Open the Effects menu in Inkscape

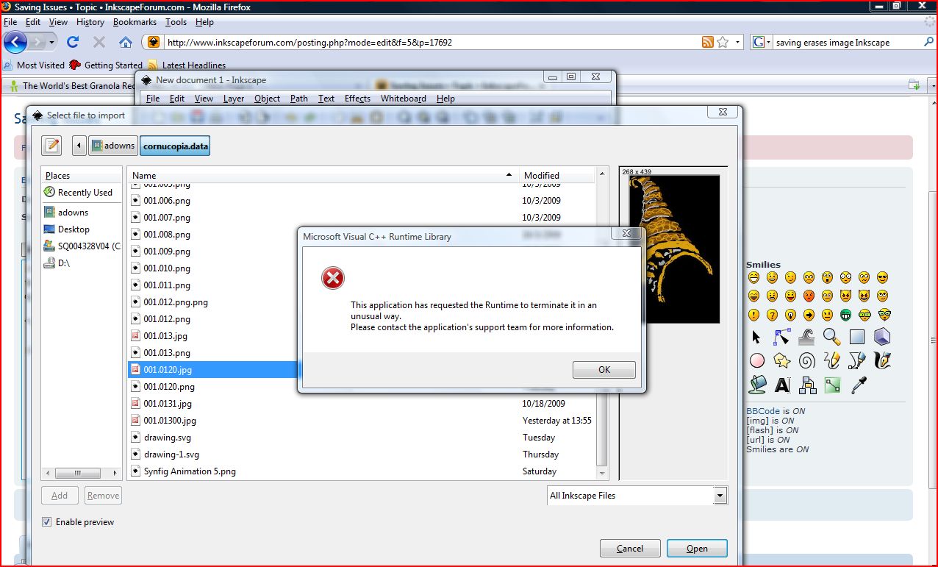[357, 99]
